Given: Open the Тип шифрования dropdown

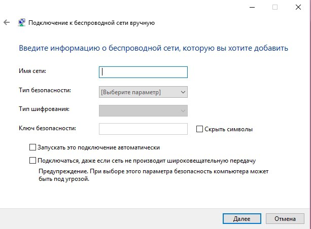Looking at the screenshot, I should tap(143, 111).
